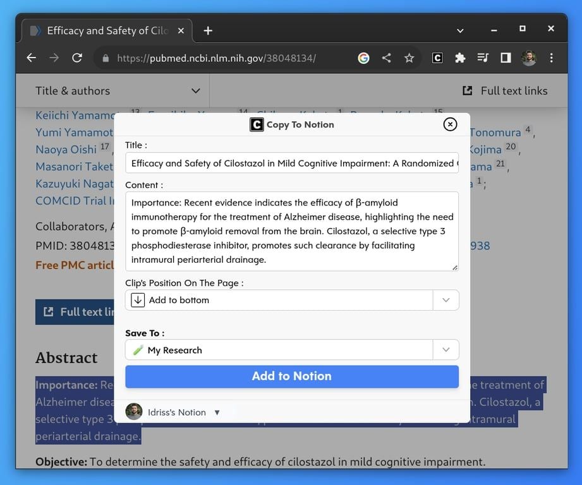Open the media control playlist icon
This screenshot has height=485, width=582.
(483, 58)
